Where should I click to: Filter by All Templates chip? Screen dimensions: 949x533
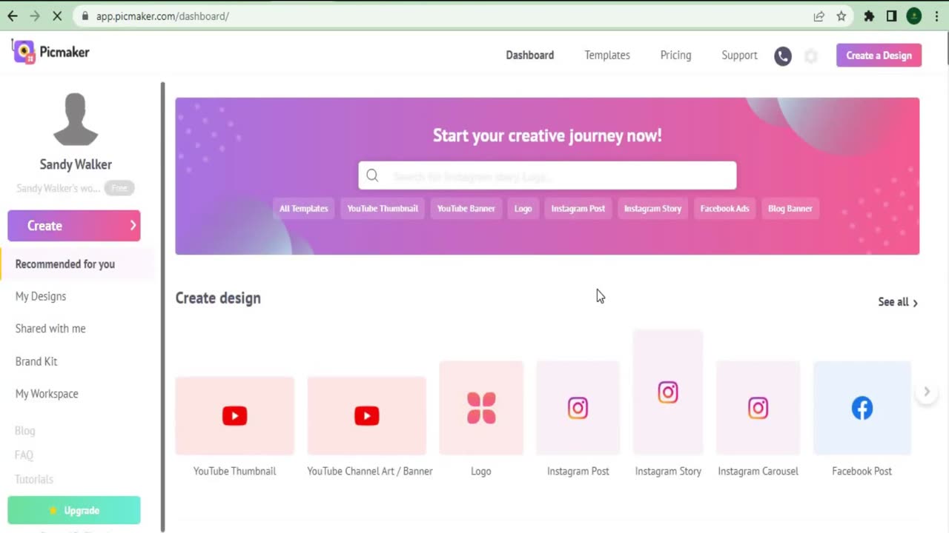[x=304, y=209]
